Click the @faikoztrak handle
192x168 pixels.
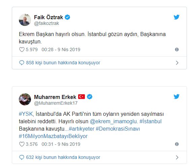click(x=46, y=23)
